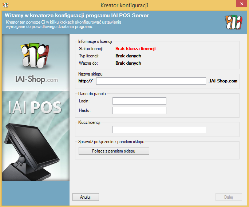Click the app icon in the title bar
Screen dimensions: 249x207
pos(5,5)
